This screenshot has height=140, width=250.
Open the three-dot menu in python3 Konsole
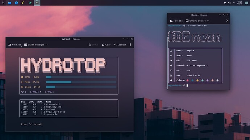[130, 45]
